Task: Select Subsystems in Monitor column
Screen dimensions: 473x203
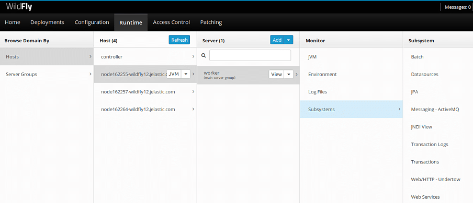Action: (352, 109)
